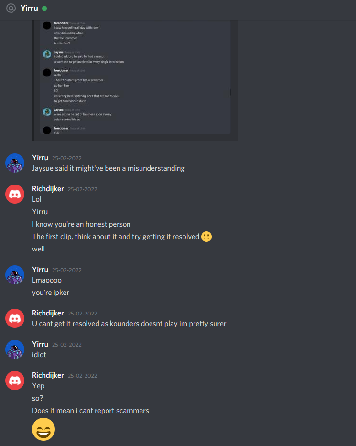Click Richdijker's avatar beside 'U cant get it resolved'
Screen dimensions: 356x446
[15, 318]
